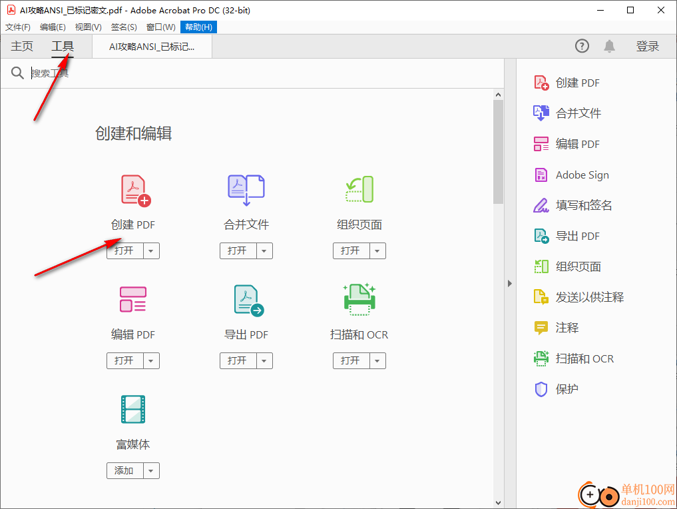Open 注释 comment tool in sidebar

point(556,328)
